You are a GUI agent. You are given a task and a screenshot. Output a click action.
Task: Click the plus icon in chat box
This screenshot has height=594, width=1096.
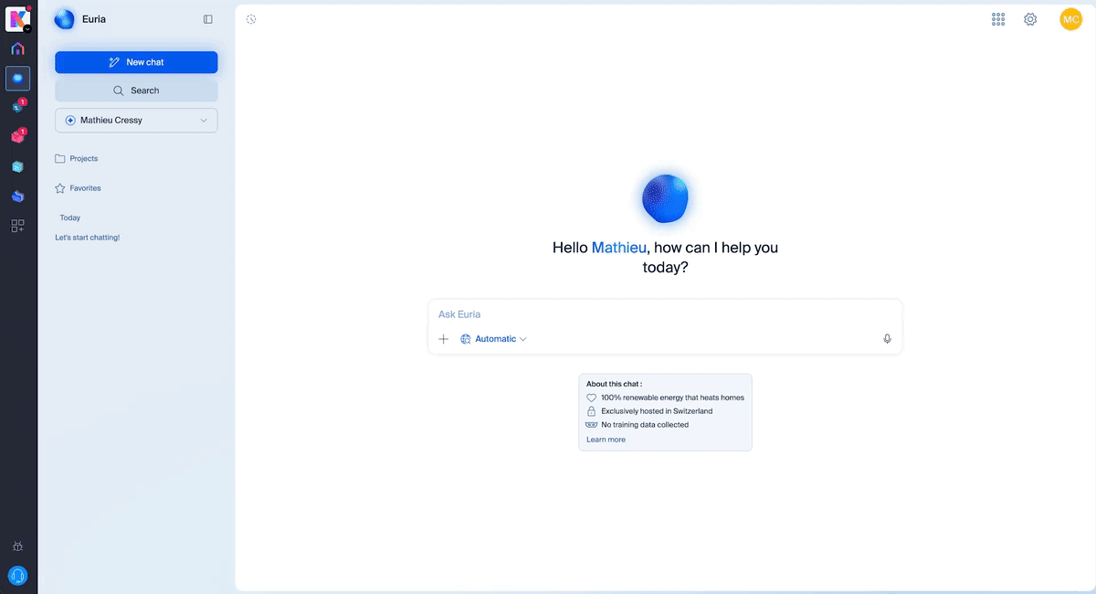[x=444, y=339]
